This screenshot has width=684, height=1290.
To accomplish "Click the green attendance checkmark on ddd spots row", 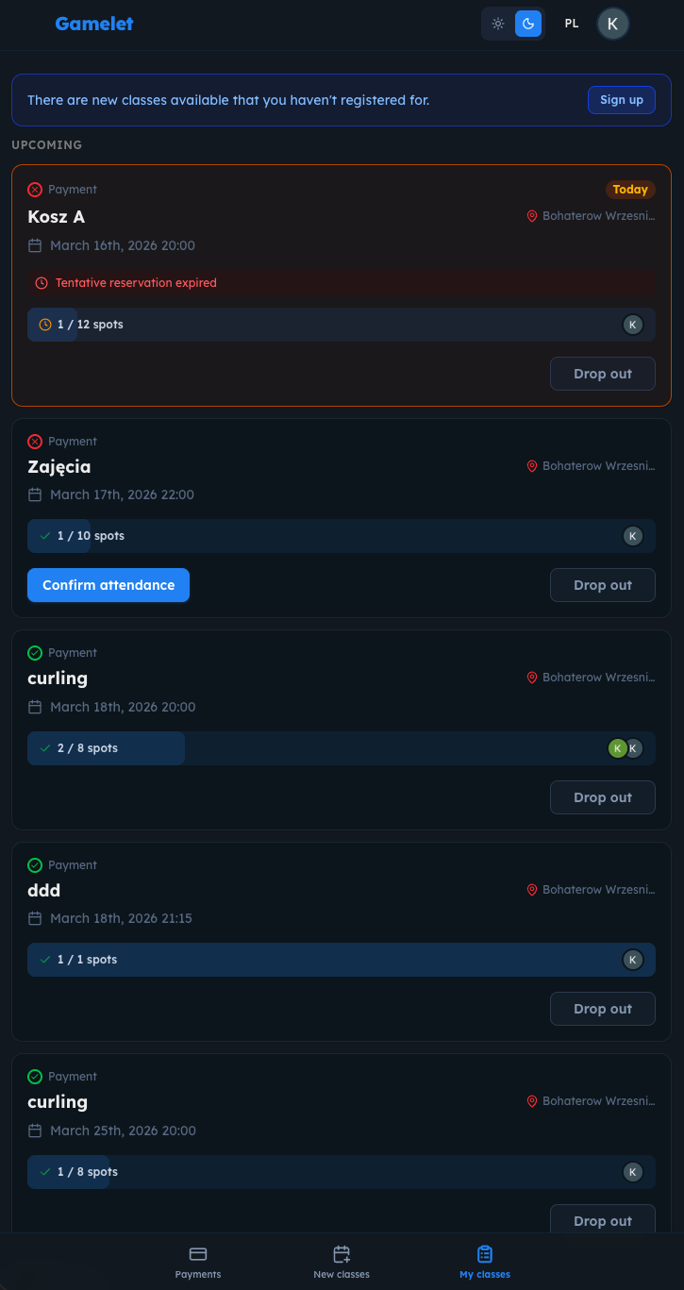I will (45, 959).
